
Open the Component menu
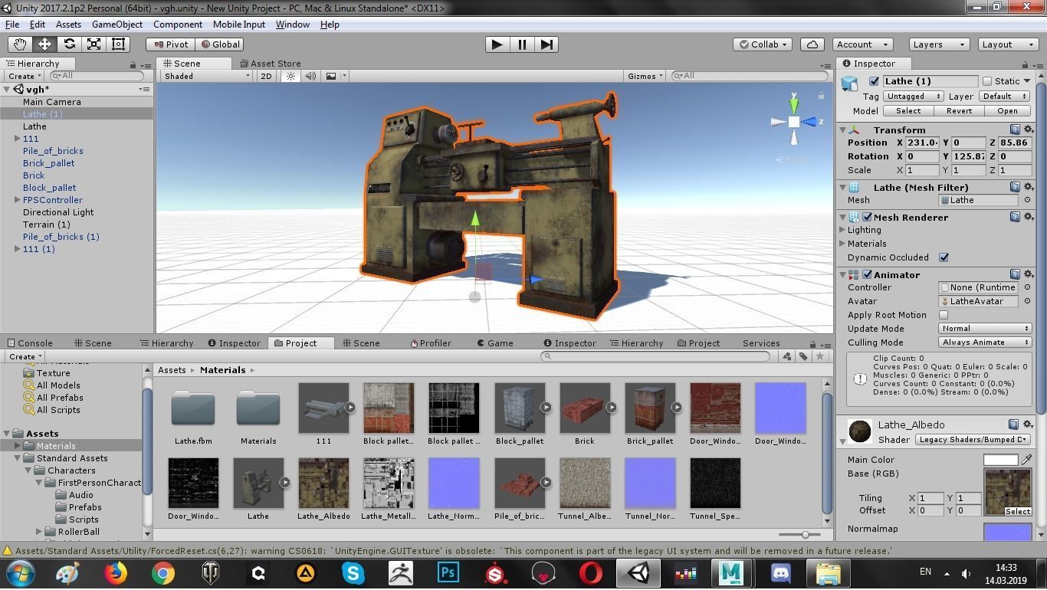click(x=178, y=25)
